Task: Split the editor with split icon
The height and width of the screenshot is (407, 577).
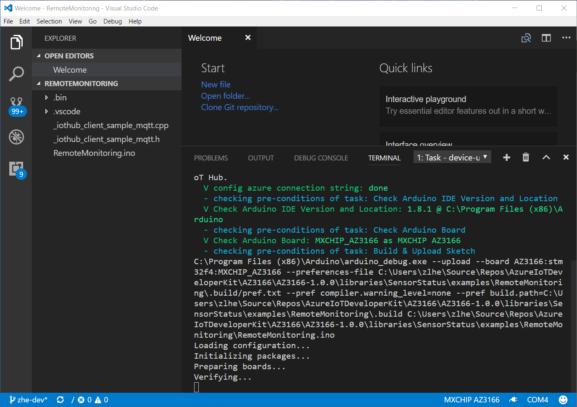Action: (546, 38)
